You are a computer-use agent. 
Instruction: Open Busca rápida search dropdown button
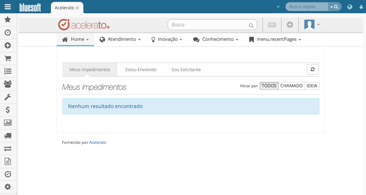point(334,7)
